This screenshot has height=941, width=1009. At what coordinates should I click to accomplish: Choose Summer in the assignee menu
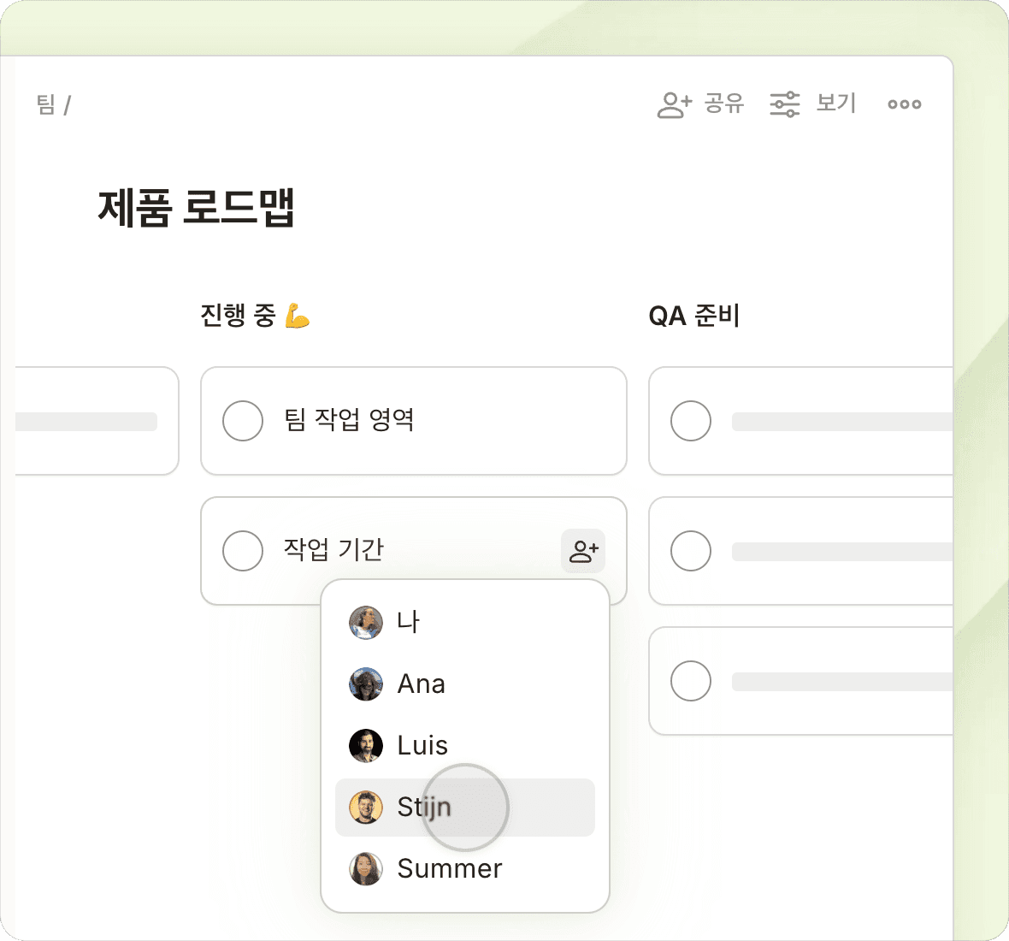pos(450,869)
